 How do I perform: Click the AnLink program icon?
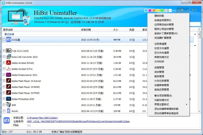(x=9, y=111)
